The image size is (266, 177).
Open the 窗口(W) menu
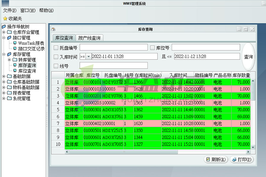pos(27,10)
